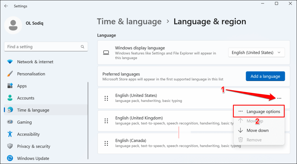297x164 pixels.
Task: Click the search magnifier icon
Action: (x=83, y=47)
